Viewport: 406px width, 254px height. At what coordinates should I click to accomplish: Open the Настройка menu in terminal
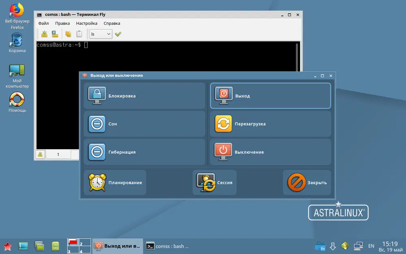[x=87, y=23]
